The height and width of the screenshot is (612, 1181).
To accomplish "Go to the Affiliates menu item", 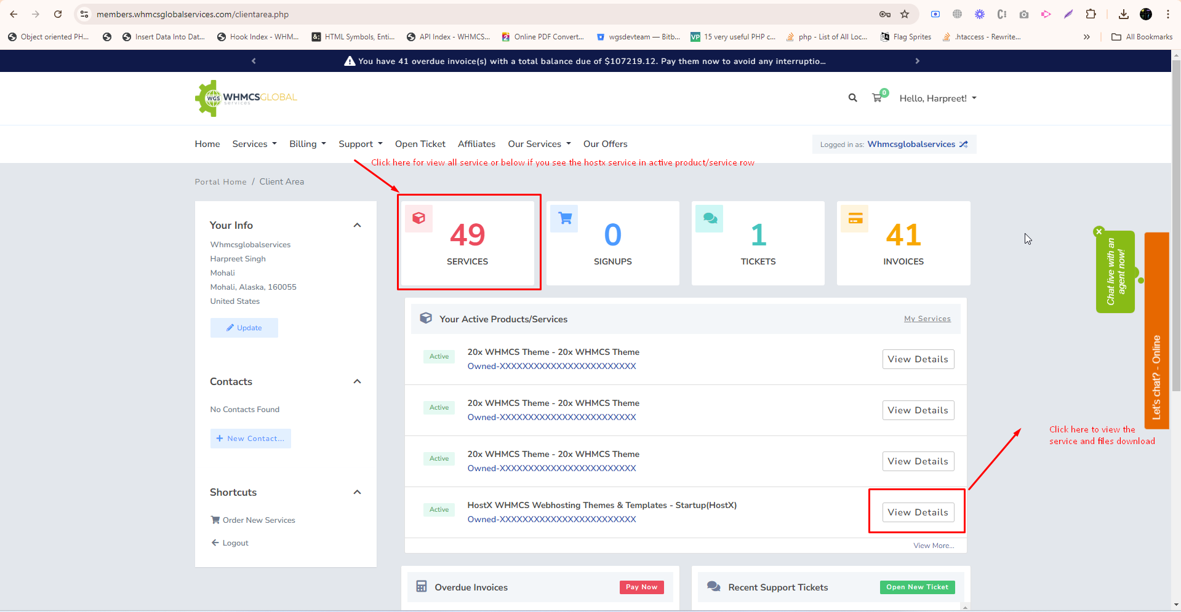I will [476, 144].
